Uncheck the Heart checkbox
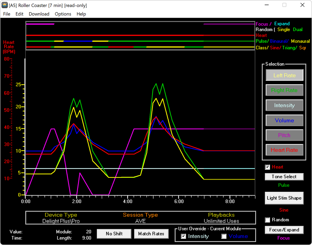This screenshot has width=312, height=245. [268, 167]
